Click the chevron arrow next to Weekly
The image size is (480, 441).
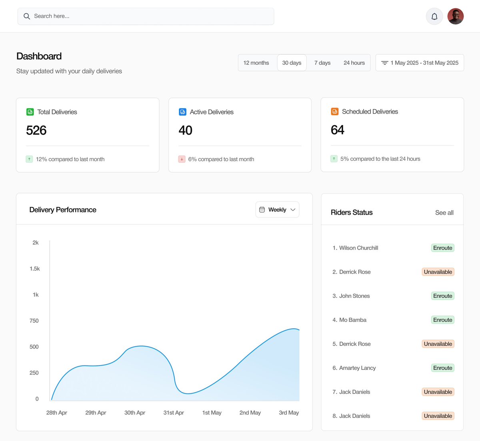(293, 210)
